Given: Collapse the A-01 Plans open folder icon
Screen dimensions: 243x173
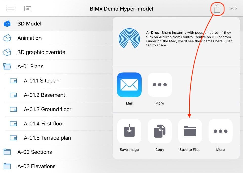Looking at the screenshot, I should coord(7,66).
